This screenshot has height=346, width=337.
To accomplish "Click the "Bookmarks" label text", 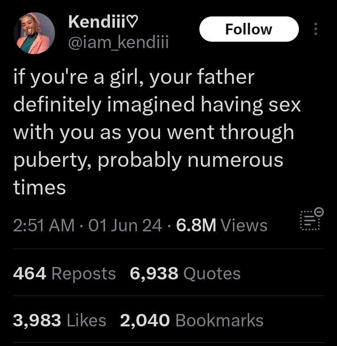I will pyautogui.click(x=219, y=320).
